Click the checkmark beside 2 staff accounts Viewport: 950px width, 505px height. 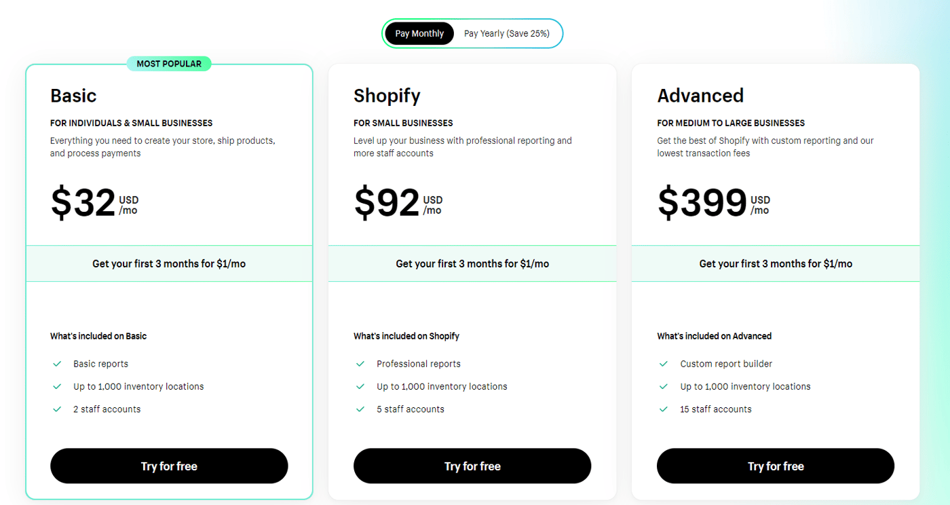click(x=57, y=409)
